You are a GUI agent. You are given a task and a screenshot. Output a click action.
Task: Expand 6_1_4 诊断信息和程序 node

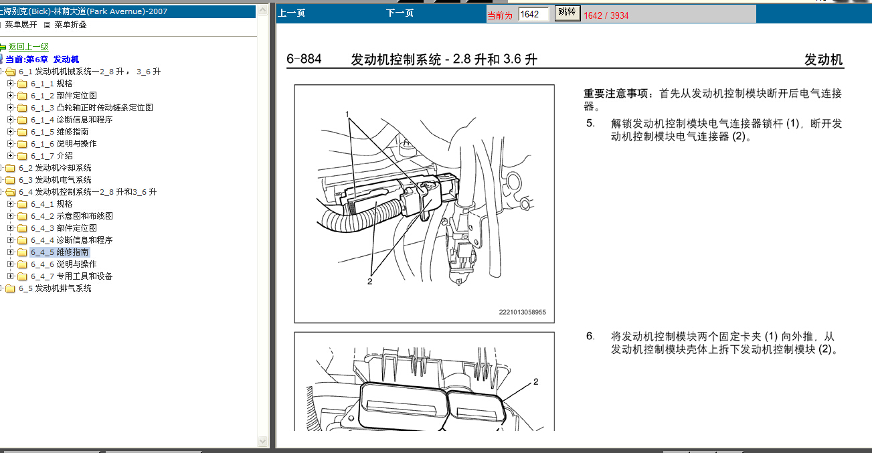pyautogui.click(x=10, y=120)
